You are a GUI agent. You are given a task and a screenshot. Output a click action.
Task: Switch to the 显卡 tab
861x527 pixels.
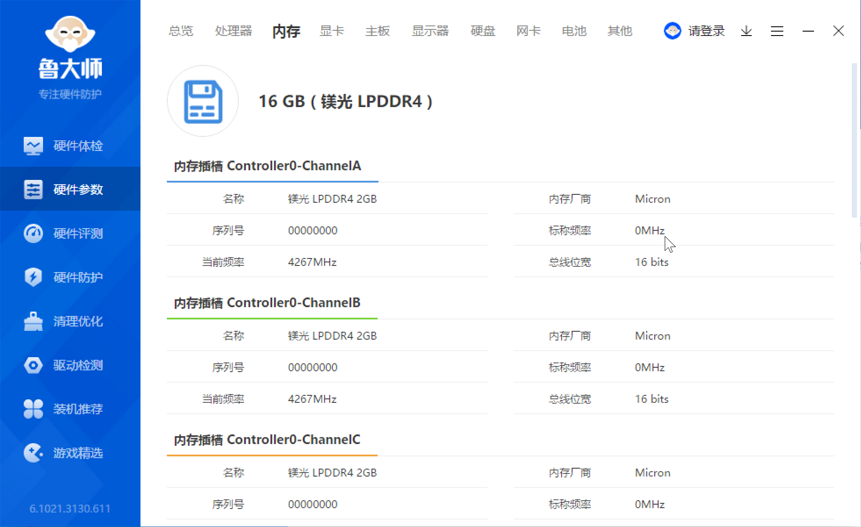pos(332,31)
